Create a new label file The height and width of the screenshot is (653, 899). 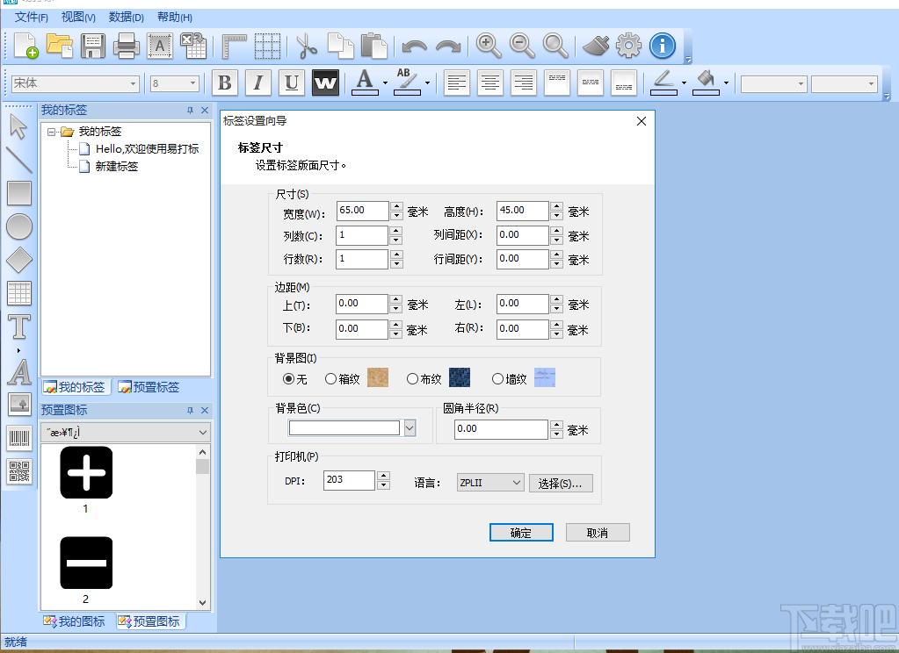click(25, 46)
